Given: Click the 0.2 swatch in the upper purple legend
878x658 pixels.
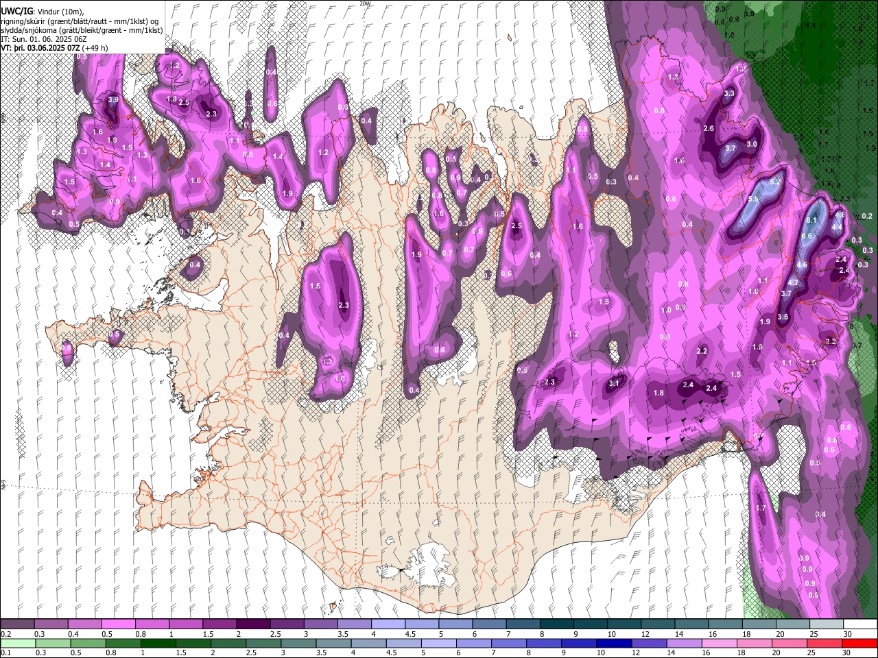Looking at the screenshot, I should point(17,624).
